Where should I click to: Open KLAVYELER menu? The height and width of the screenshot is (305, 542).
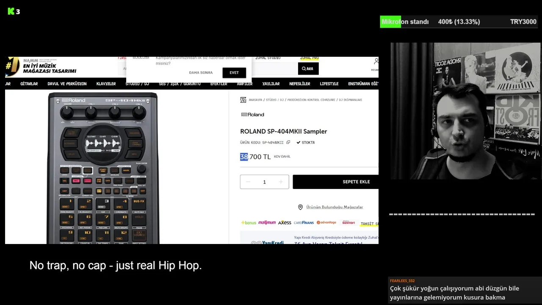(106, 84)
